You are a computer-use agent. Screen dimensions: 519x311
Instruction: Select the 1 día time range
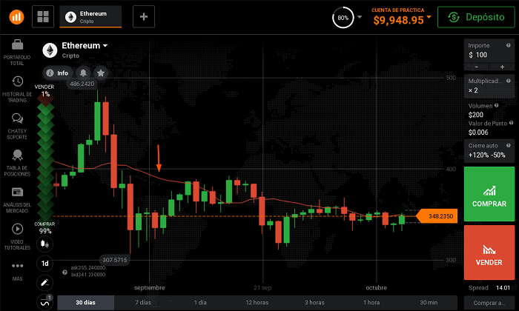pyautogui.click(x=200, y=302)
